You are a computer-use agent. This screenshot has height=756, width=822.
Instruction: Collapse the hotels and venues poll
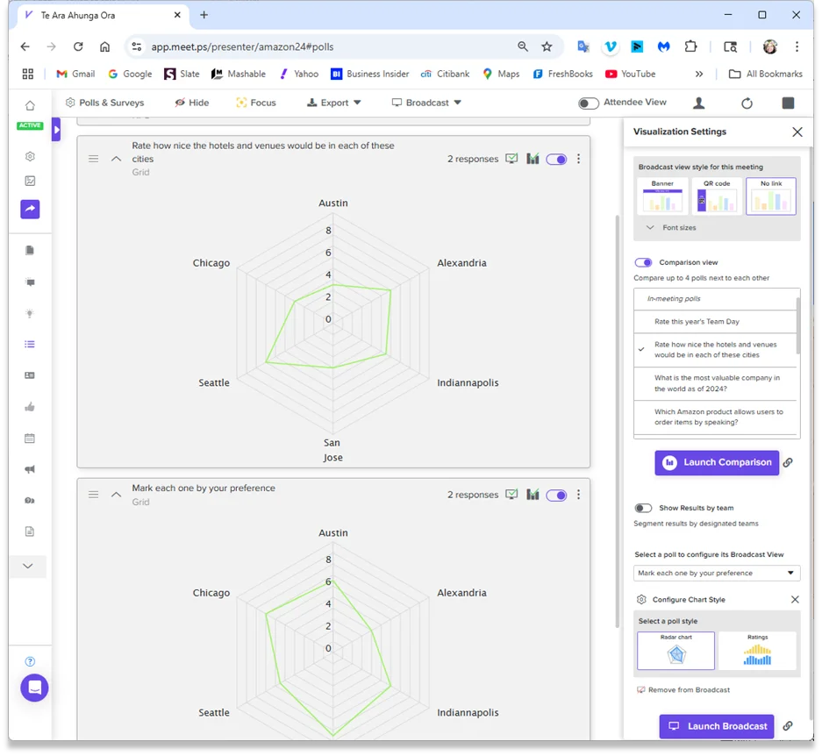(117, 159)
